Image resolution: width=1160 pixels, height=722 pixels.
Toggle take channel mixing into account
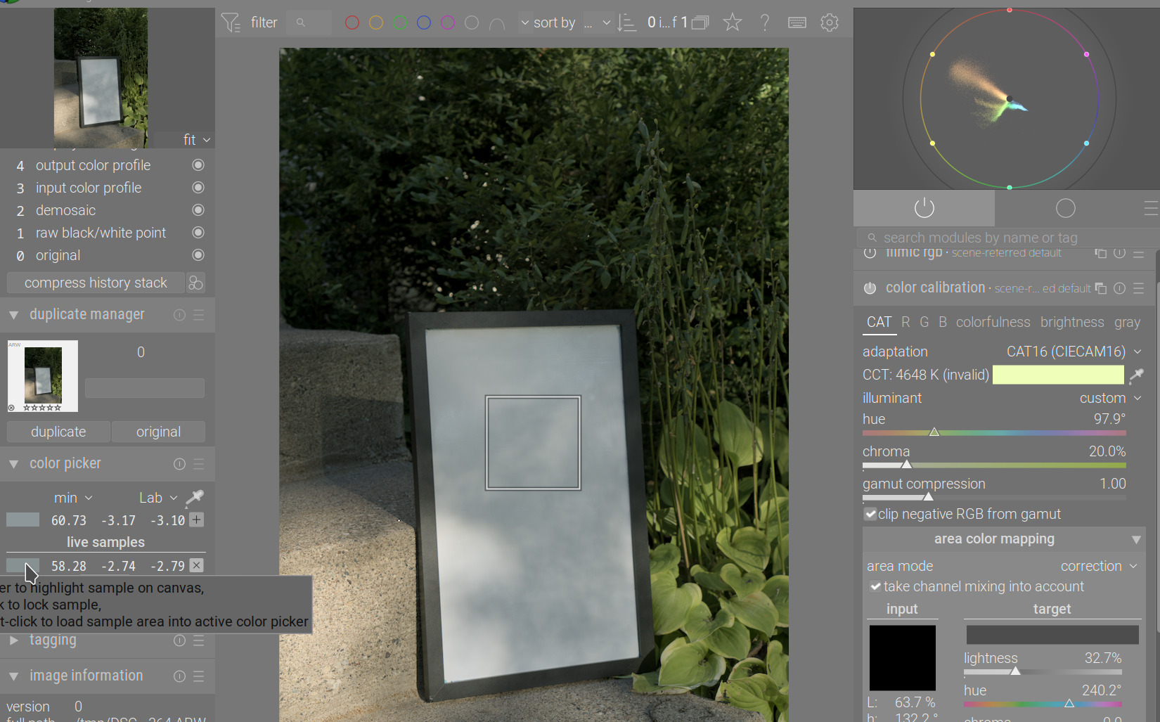[x=876, y=586]
